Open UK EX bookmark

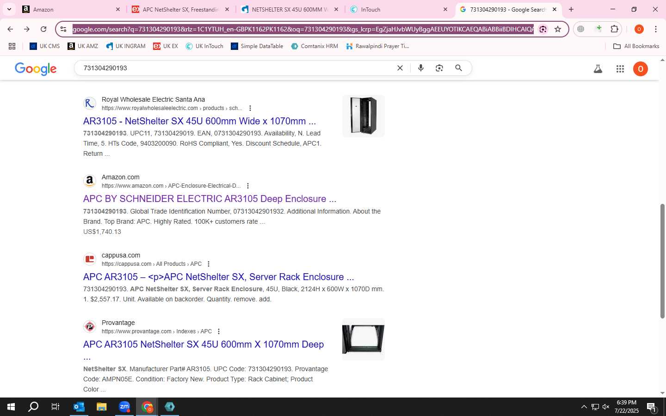166,46
